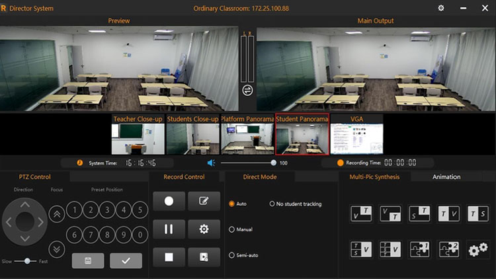Confirm preset with the checkmark button
The image size is (496, 279).
click(x=126, y=260)
